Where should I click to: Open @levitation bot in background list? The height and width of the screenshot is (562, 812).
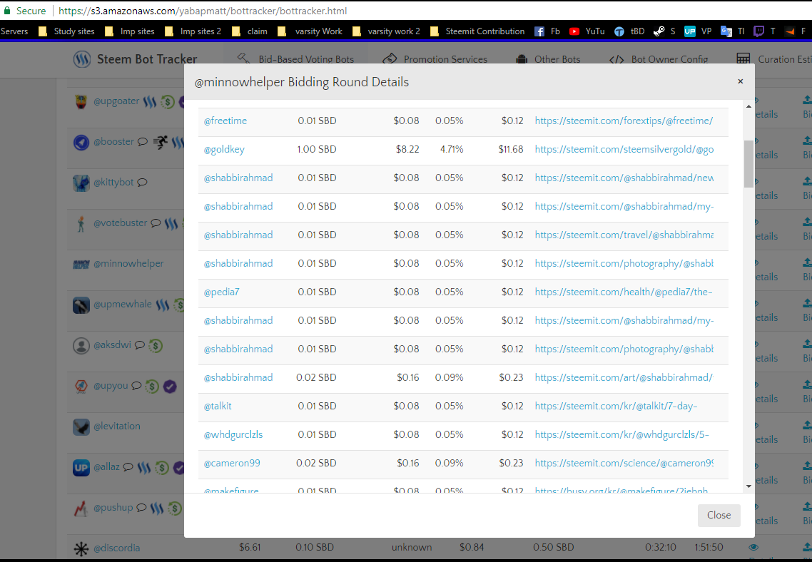click(x=116, y=426)
